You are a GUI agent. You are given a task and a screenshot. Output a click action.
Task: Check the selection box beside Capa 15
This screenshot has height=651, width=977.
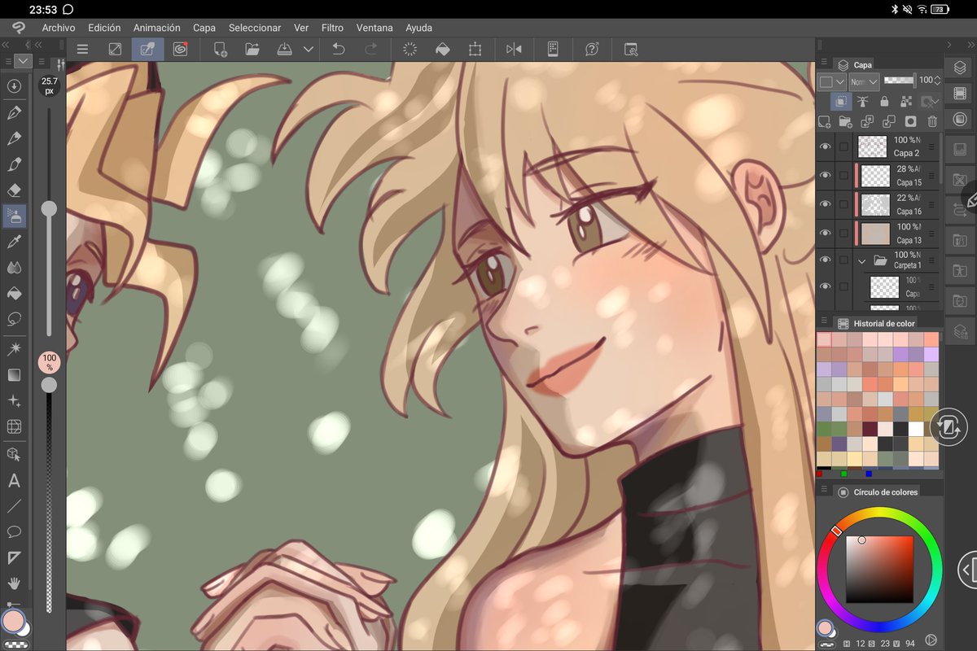click(843, 175)
